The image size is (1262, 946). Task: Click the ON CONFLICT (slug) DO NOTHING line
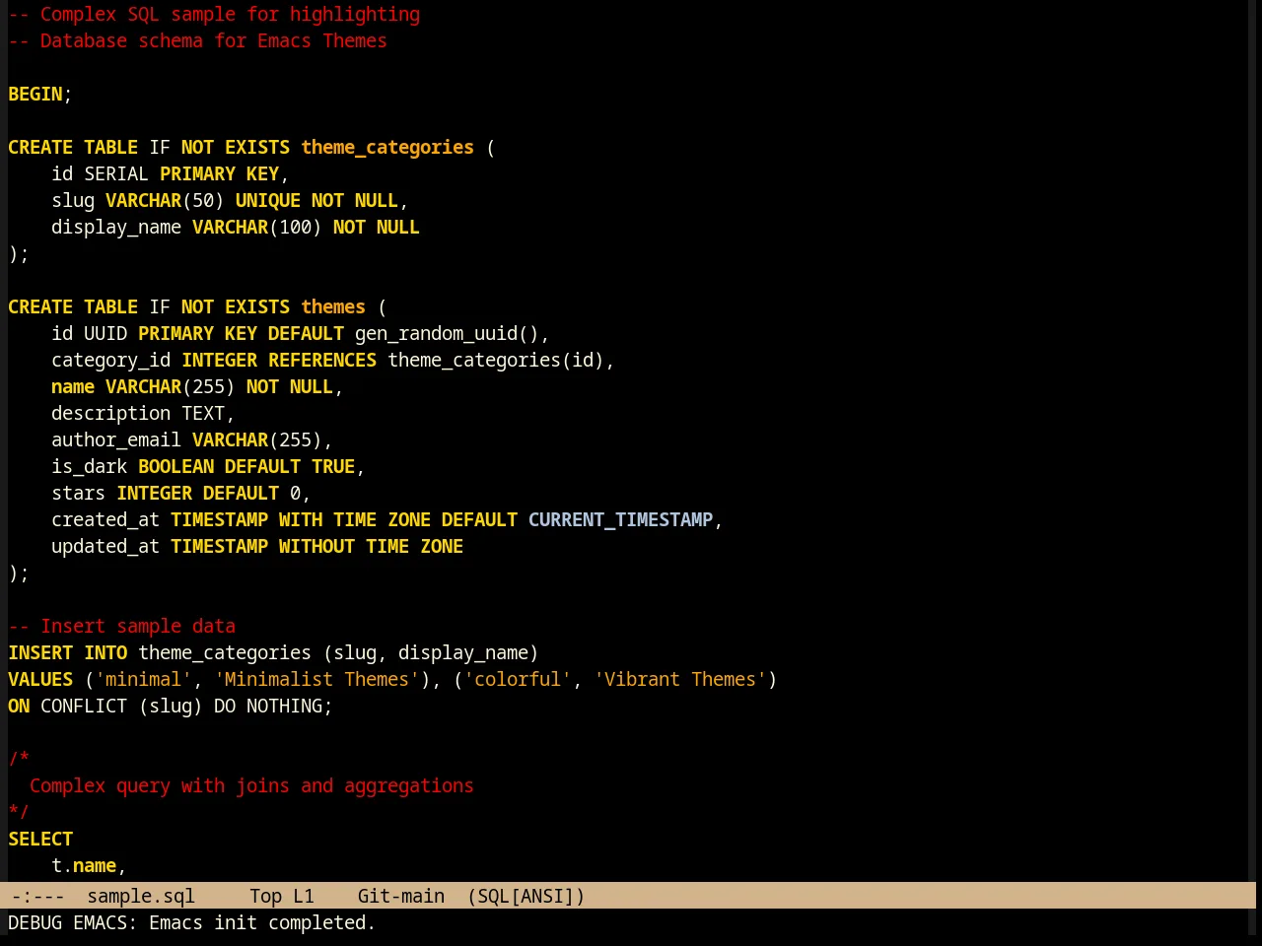point(171,706)
